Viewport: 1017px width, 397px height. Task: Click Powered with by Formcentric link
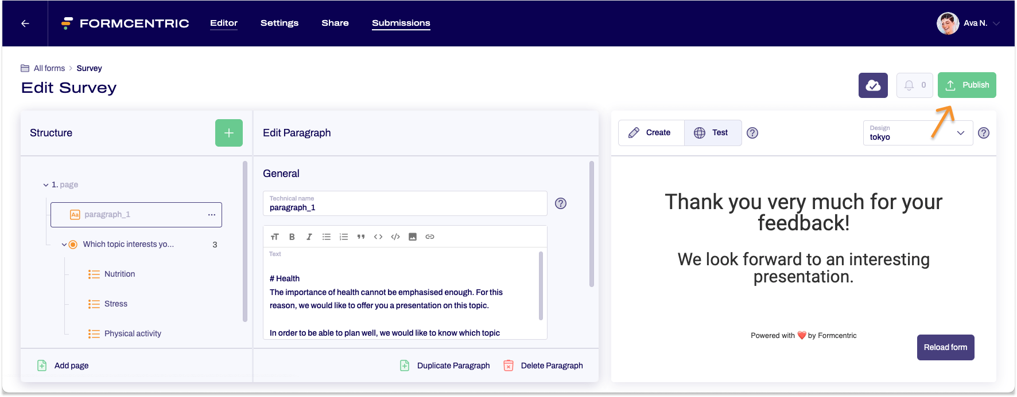click(x=803, y=336)
